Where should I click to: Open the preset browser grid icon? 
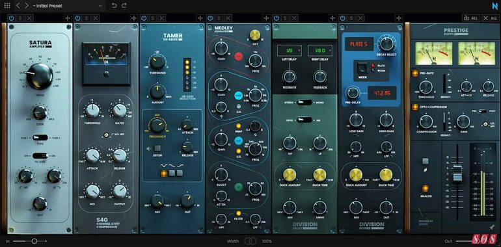coord(7,5)
